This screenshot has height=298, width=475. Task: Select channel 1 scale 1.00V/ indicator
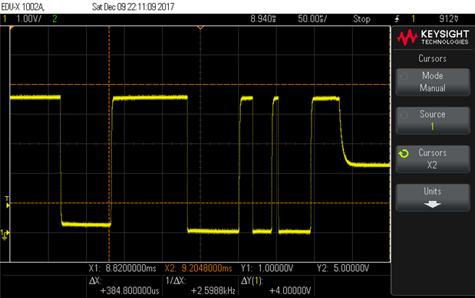point(29,18)
